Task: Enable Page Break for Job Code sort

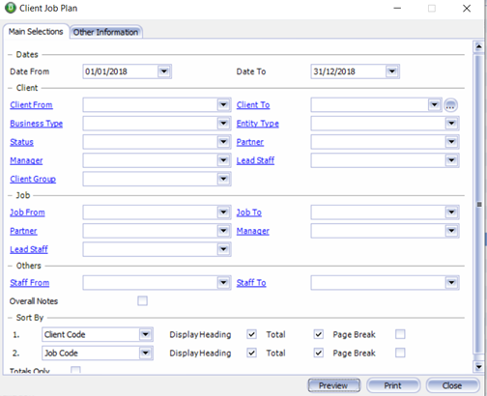Action: point(400,353)
